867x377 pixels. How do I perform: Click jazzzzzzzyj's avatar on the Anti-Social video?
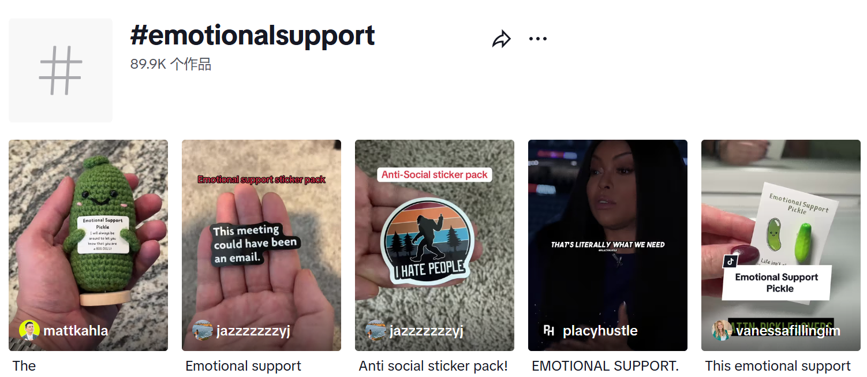(376, 331)
